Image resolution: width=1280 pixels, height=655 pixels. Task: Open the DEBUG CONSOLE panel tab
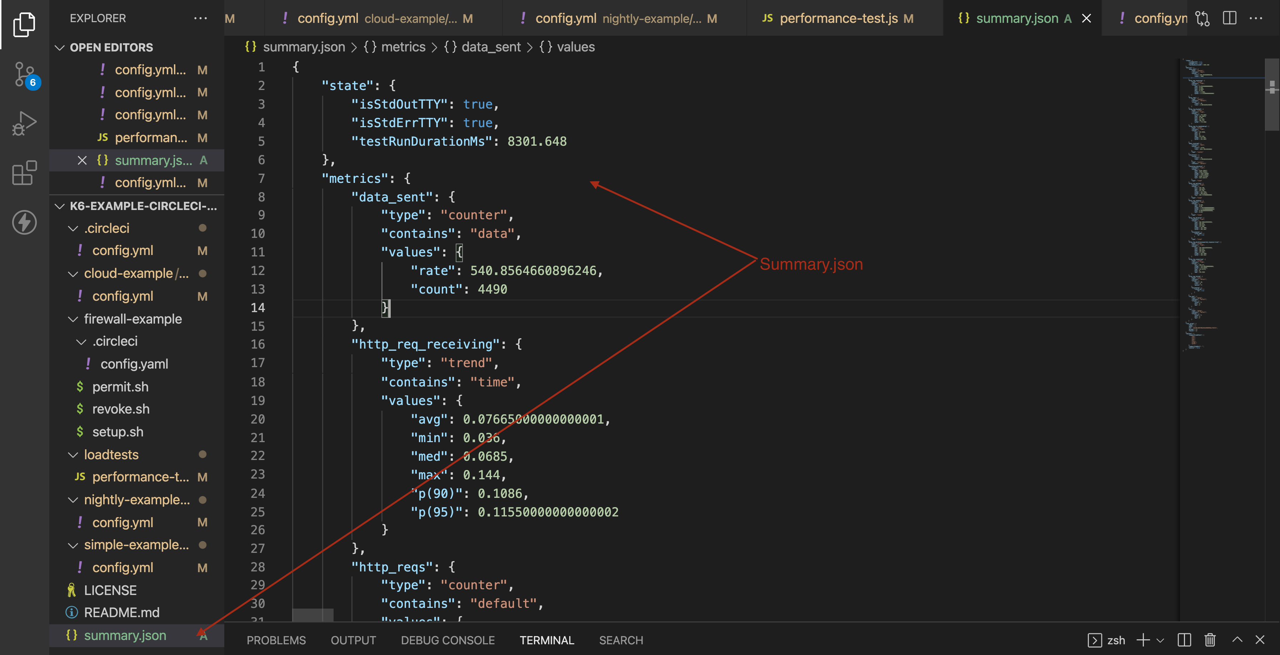447,640
